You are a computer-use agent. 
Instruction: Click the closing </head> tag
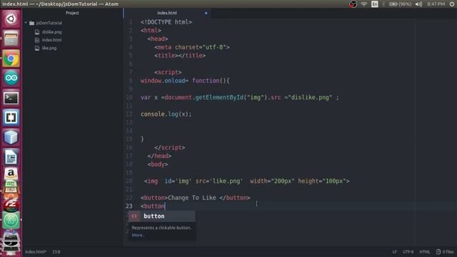click(x=159, y=156)
